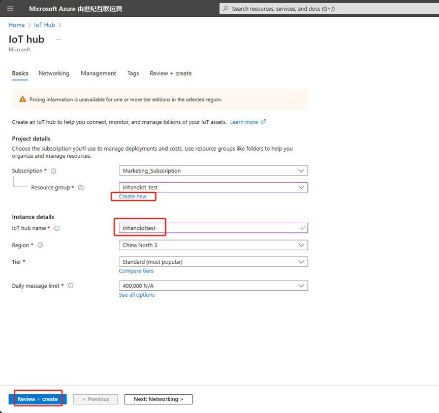The width and height of the screenshot is (439, 413).
Task: Click the info icon beside IoT hub name
Action: pyautogui.click(x=57, y=228)
